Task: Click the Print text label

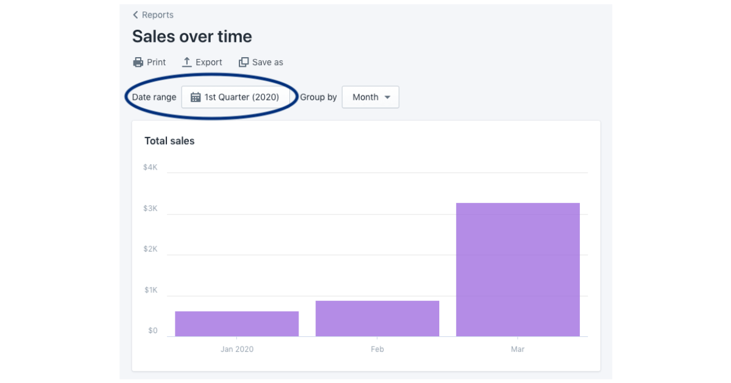Action: pyautogui.click(x=157, y=62)
